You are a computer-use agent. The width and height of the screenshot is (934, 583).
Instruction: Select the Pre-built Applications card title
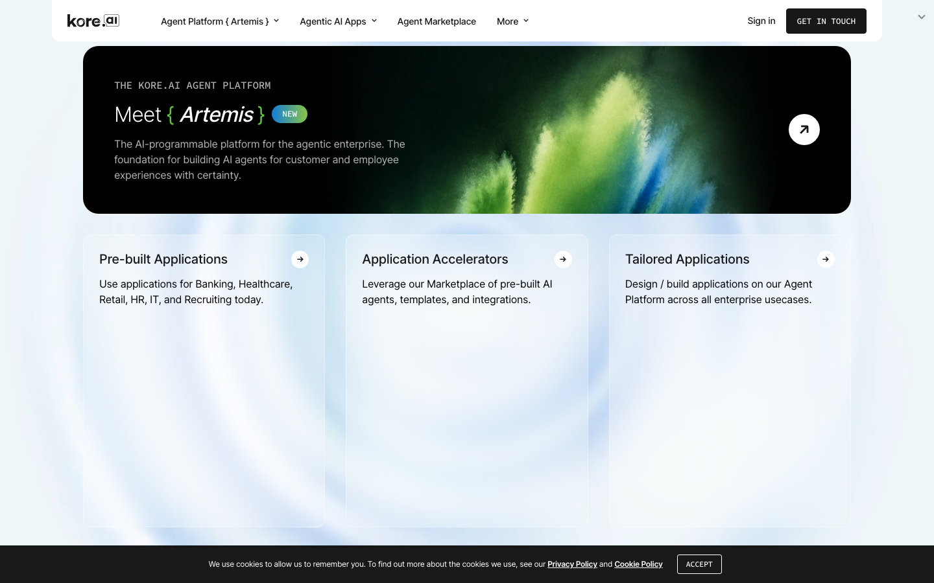[163, 259]
